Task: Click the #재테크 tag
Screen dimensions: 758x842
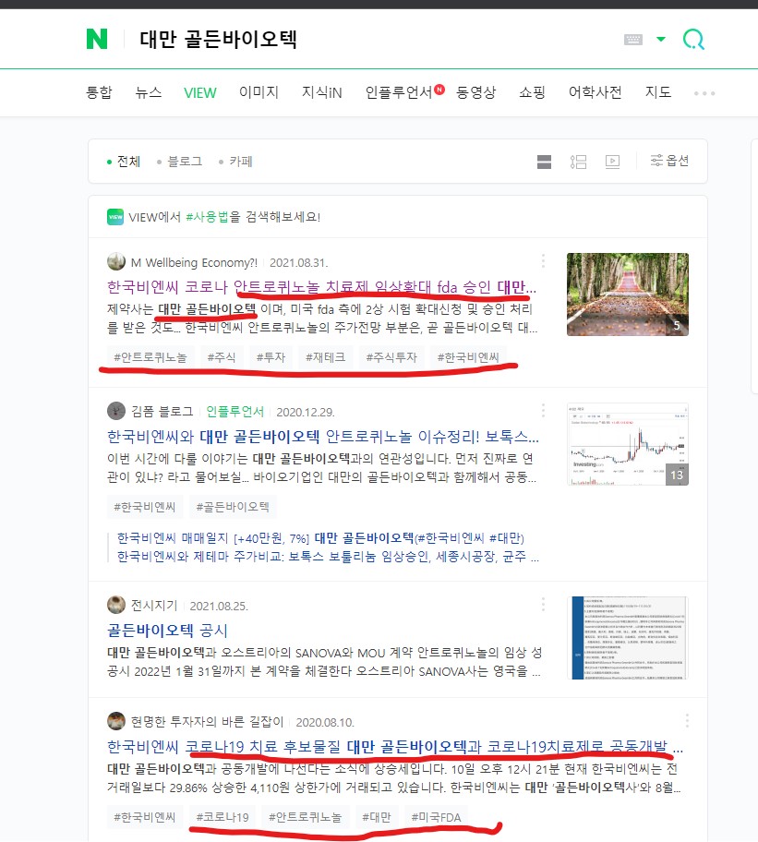Action: click(x=325, y=357)
